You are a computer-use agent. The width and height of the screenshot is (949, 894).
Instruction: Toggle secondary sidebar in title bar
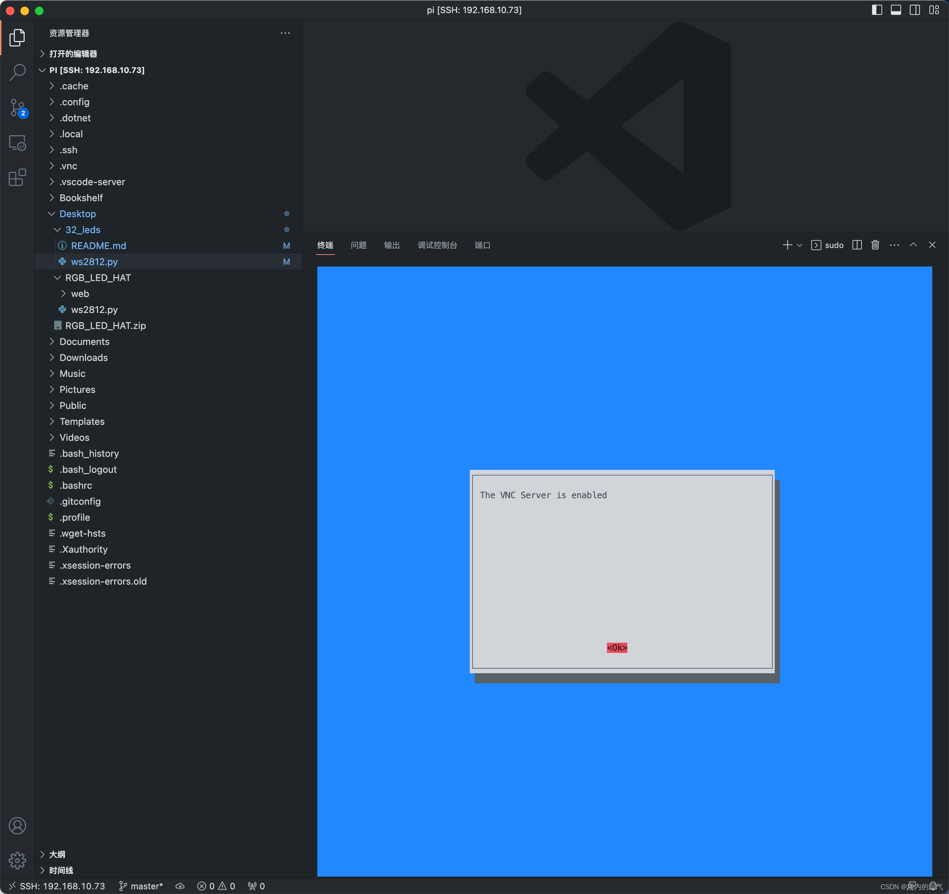click(915, 10)
